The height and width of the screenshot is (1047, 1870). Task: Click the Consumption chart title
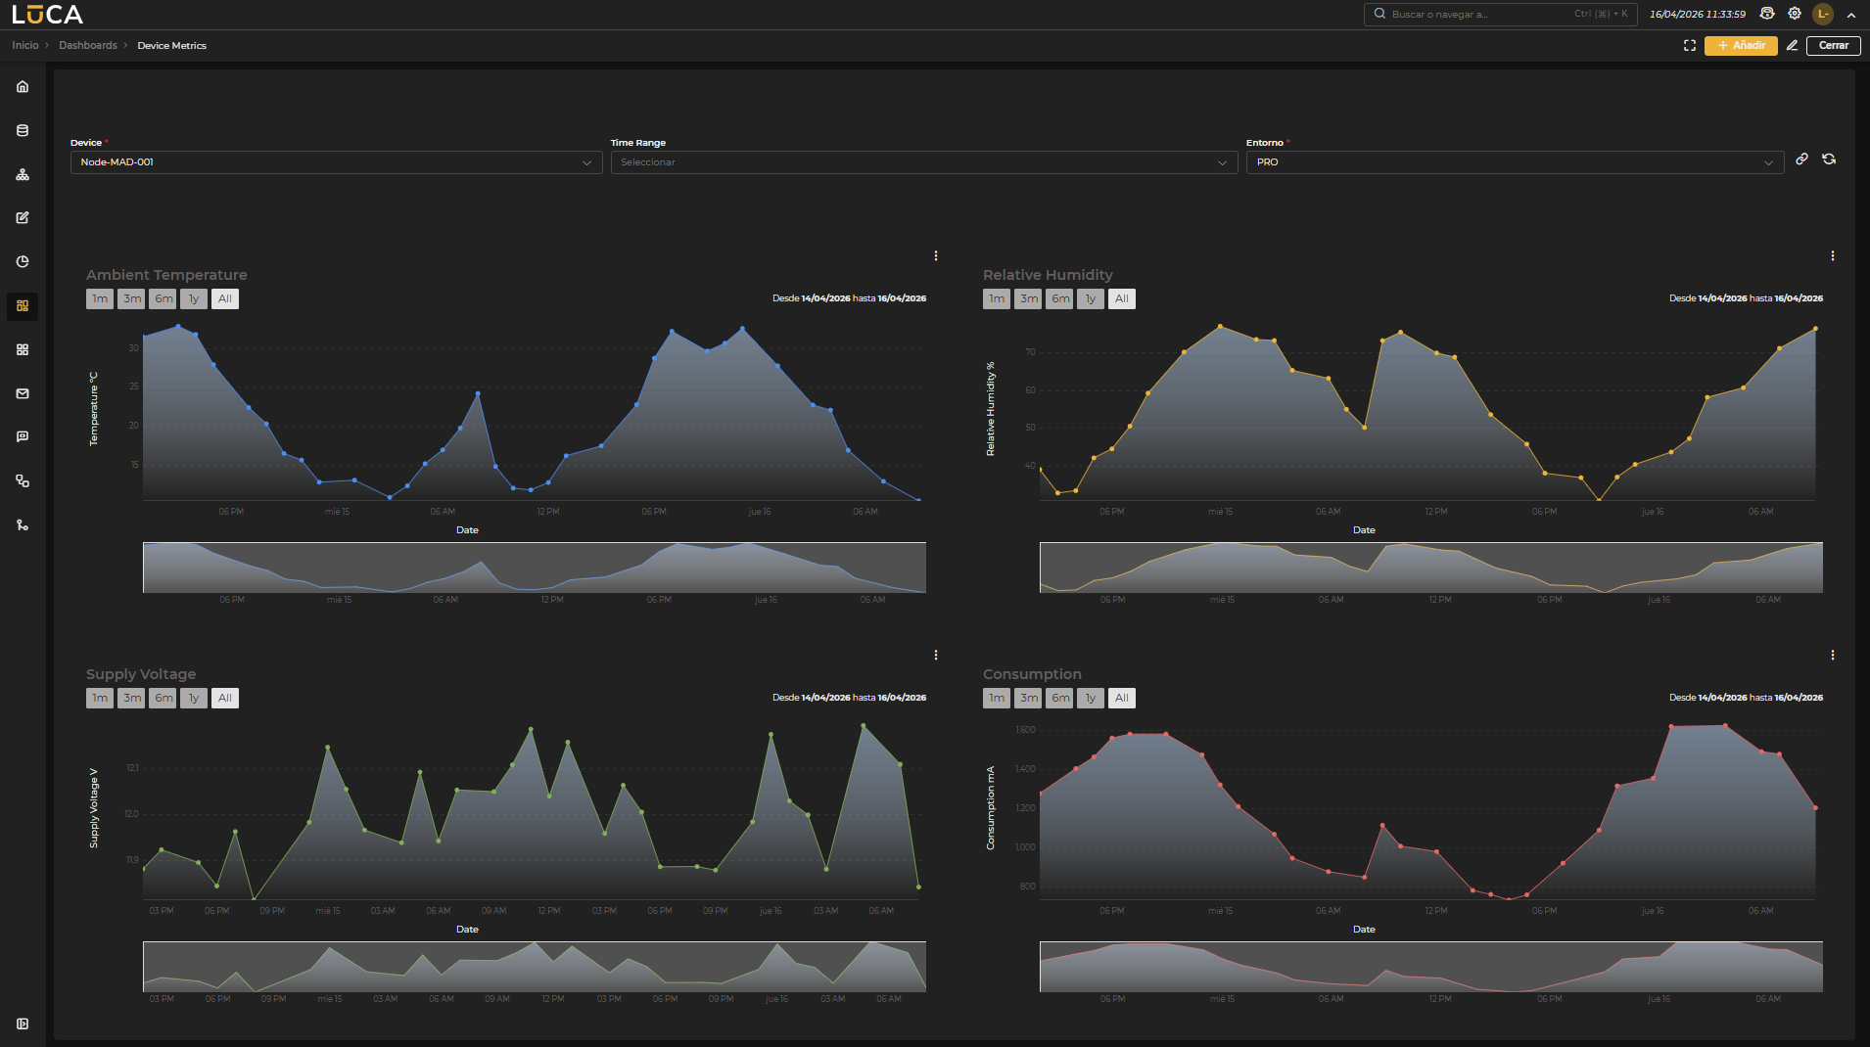1032,674
